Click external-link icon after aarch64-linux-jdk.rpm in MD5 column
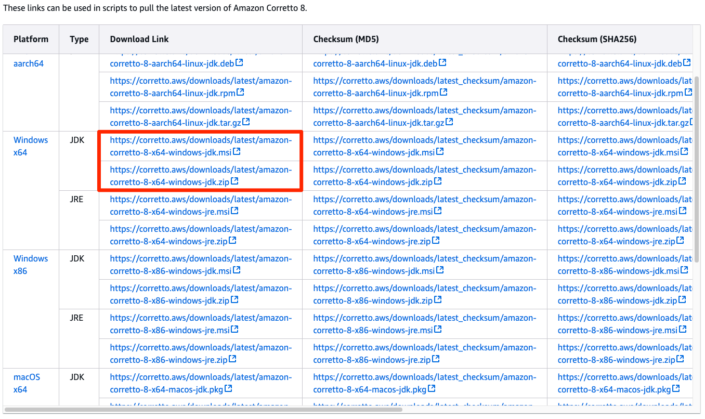Image resolution: width=705 pixels, height=419 pixels. (x=443, y=93)
